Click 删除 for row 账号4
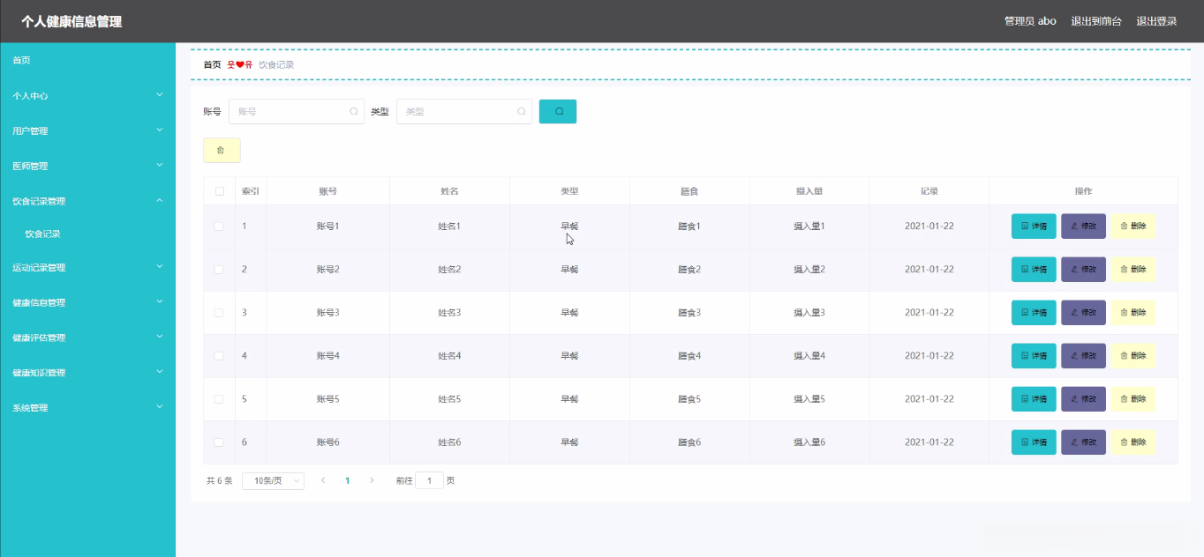 (x=1133, y=356)
